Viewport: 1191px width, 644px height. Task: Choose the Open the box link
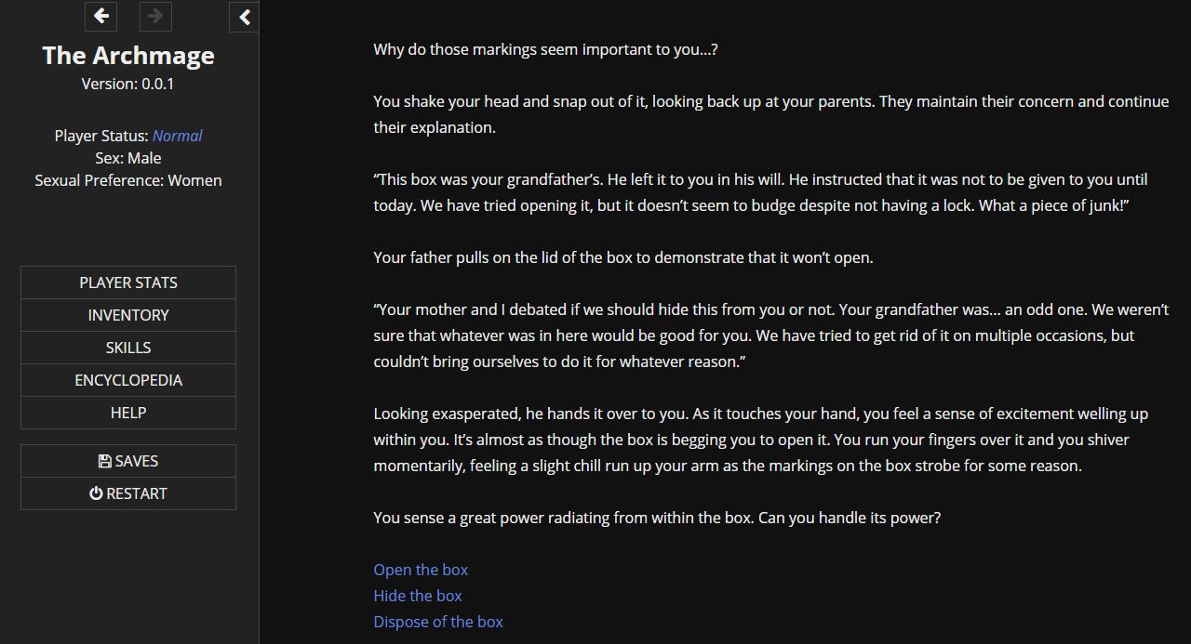[x=421, y=570]
